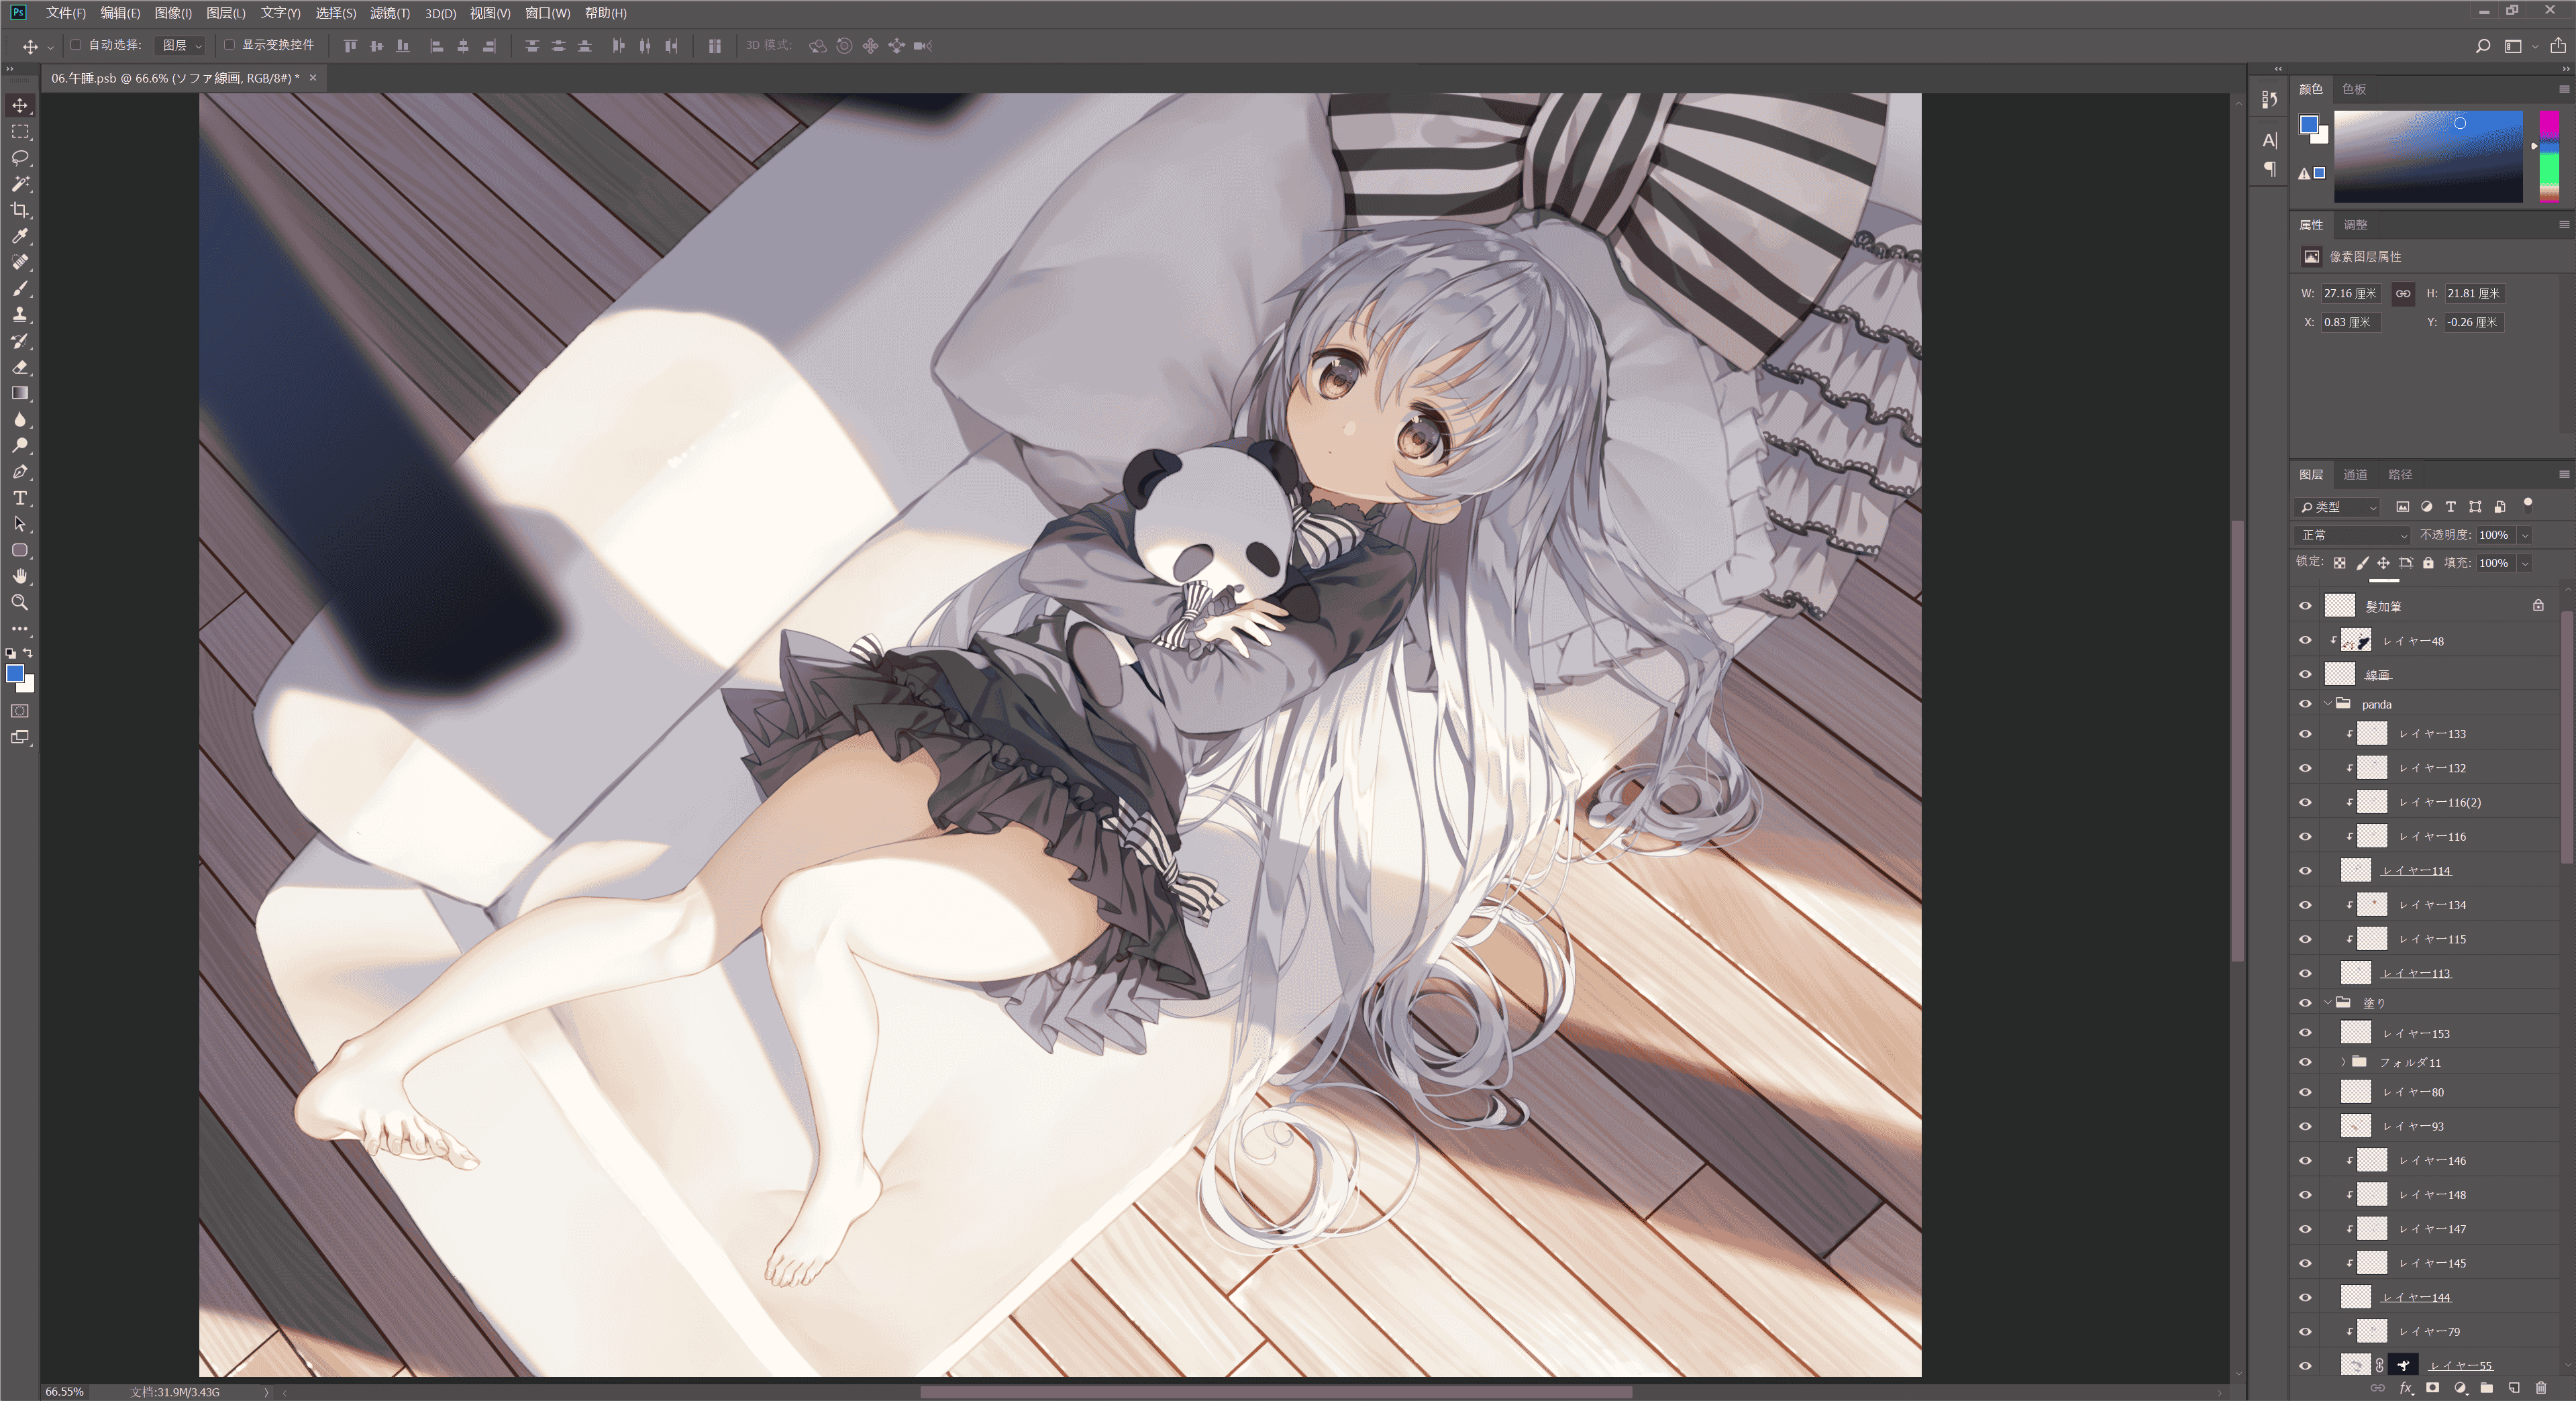
Task: Select the Gradient tool
Action: pos(20,393)
